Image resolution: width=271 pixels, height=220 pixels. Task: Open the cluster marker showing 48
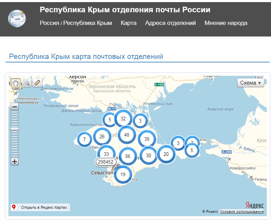127,135
